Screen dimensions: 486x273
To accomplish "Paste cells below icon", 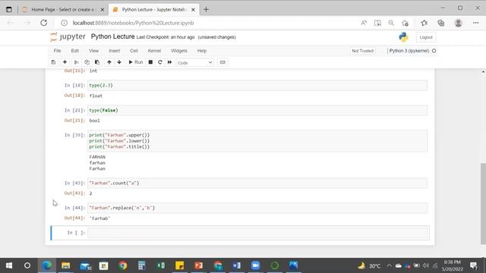I will coord(97,62).
